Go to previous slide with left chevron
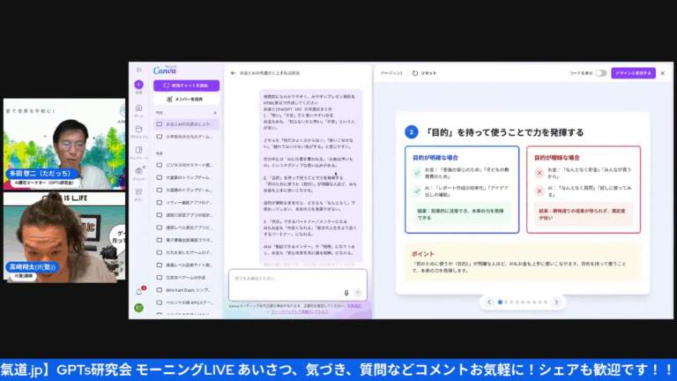 click(489, 302)
